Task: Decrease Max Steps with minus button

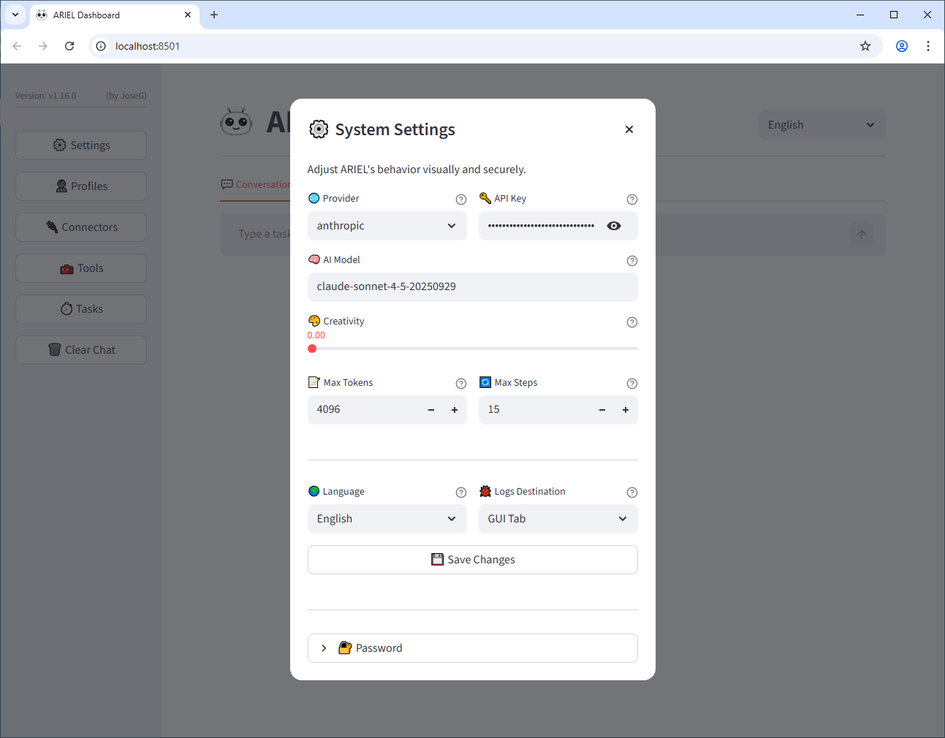Action: coord(602,410)
